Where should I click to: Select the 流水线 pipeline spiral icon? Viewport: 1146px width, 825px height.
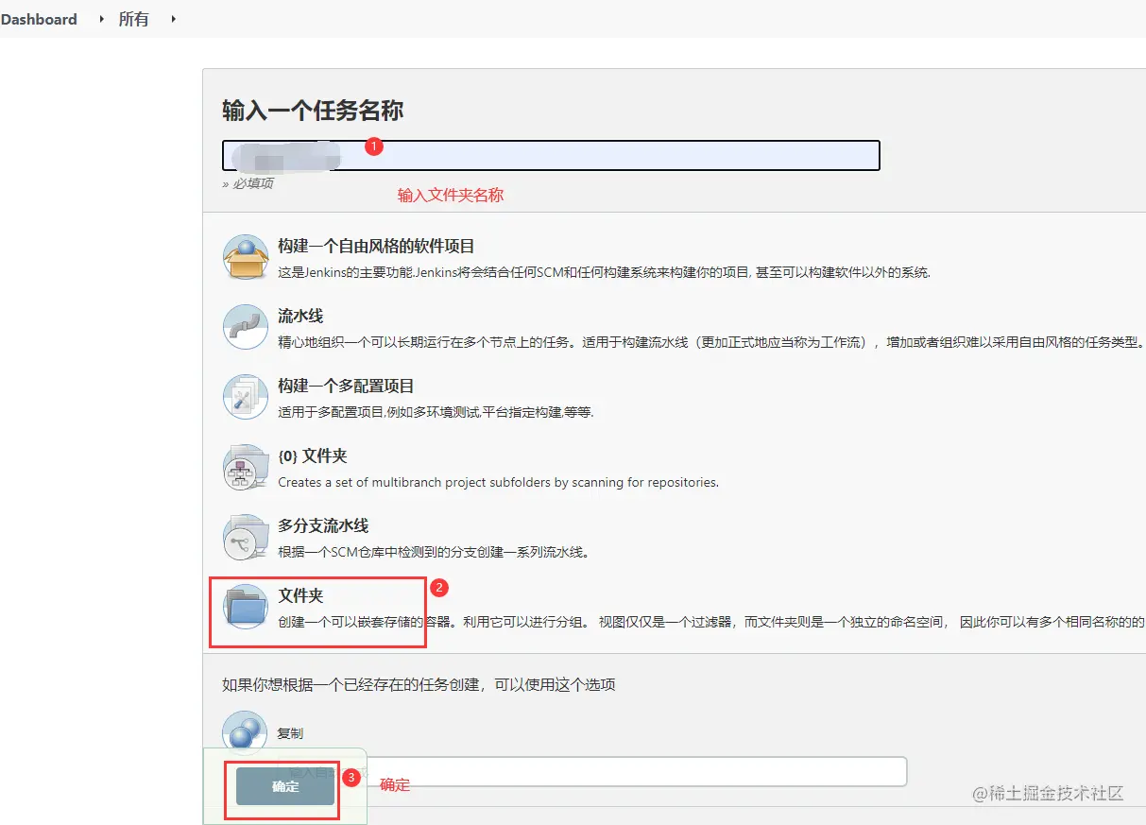point(245,326)
